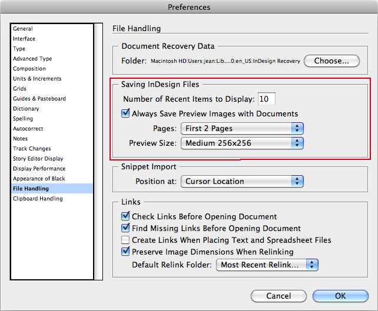The height and width of the screenshot is (311, 378).
Task: Toggle Preserve Image Dimensions When Relinking
Action: 125,251
